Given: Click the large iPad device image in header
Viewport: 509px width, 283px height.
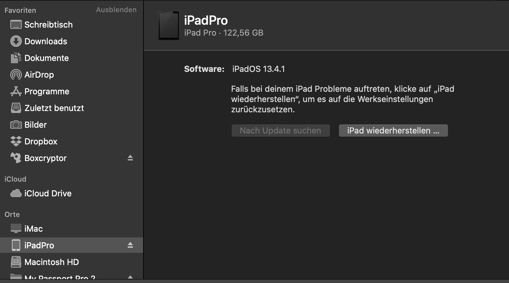Looking at the screenshot, I should click(169, 26).
